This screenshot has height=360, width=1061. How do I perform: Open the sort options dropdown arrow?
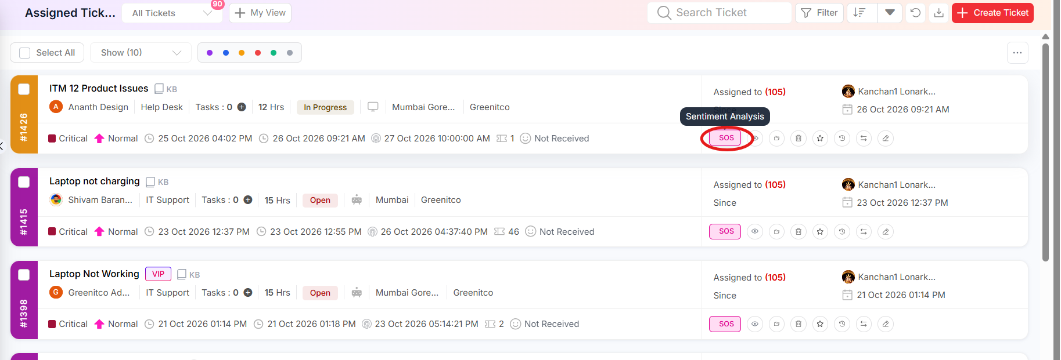(890, 13)
